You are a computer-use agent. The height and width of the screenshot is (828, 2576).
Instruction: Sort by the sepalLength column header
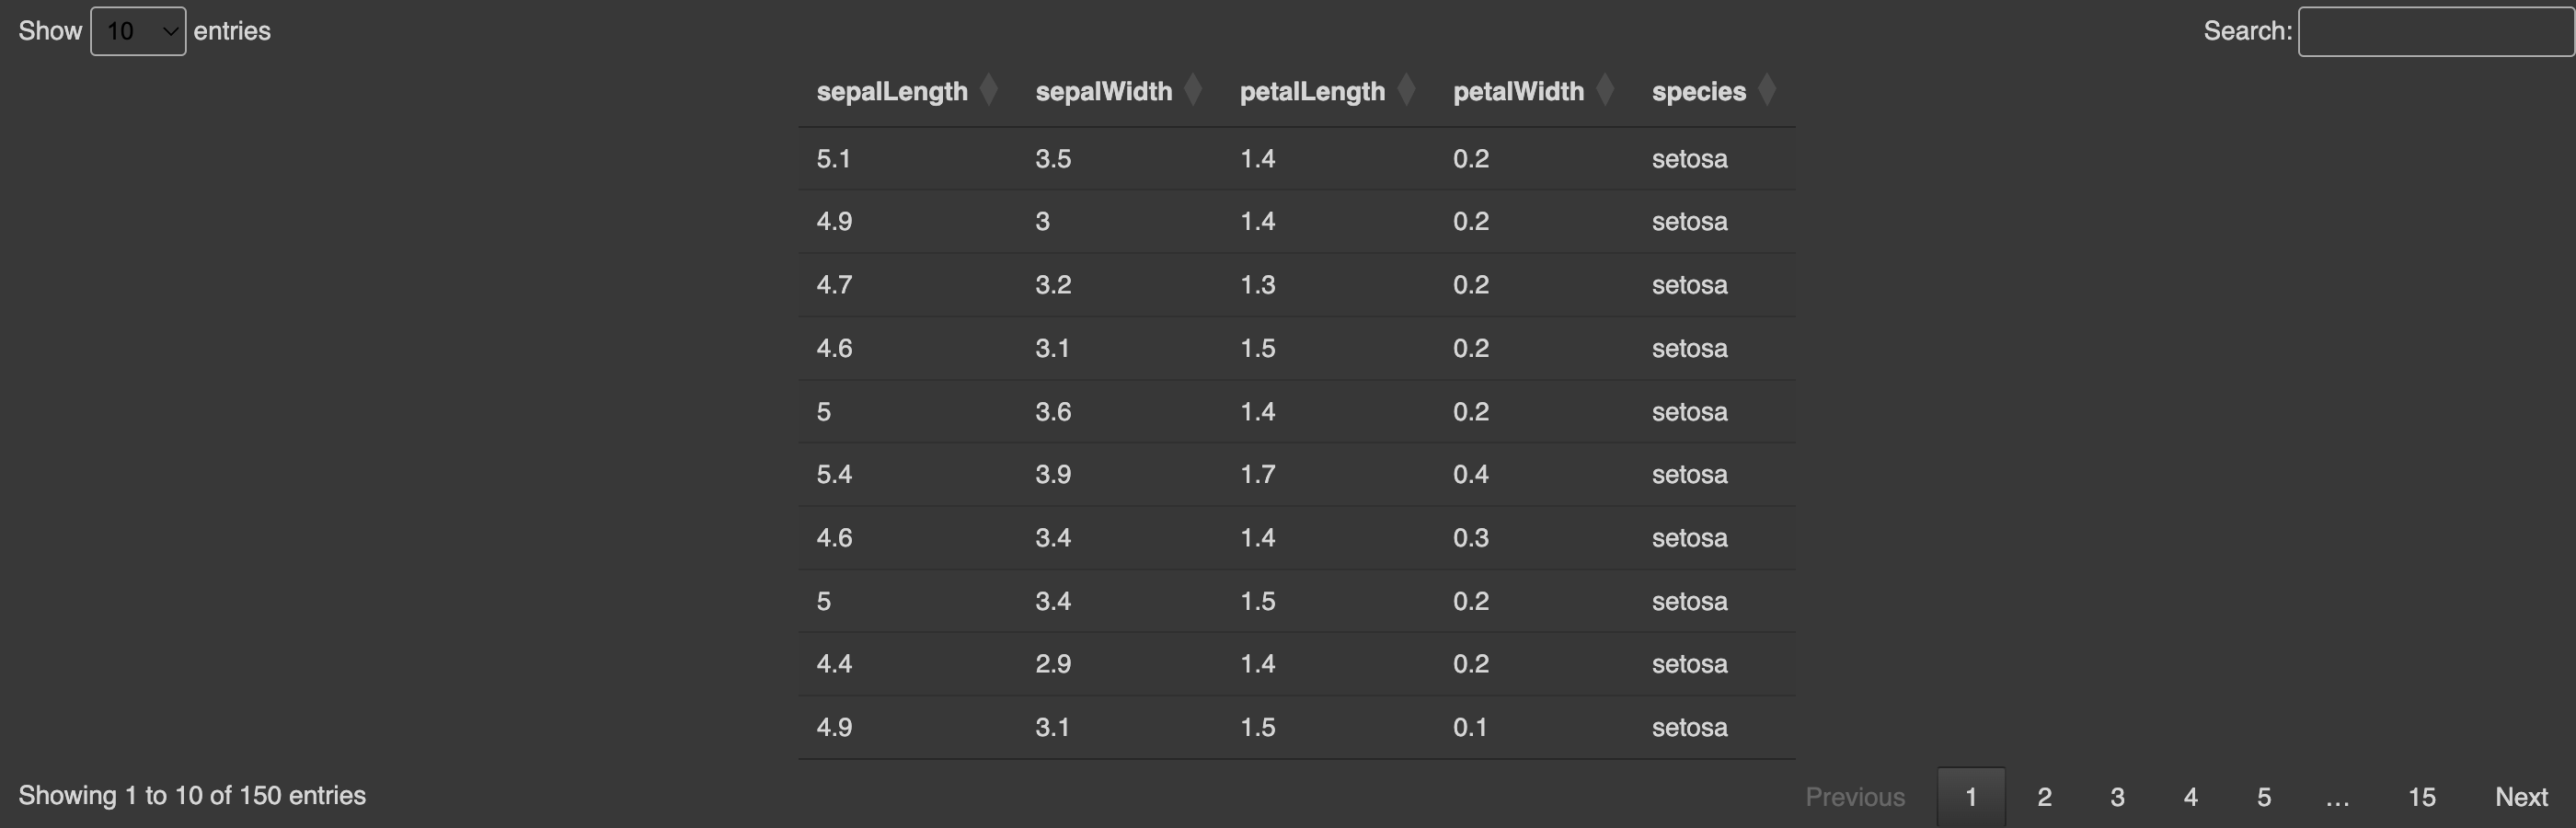click(x=892, y=91)
